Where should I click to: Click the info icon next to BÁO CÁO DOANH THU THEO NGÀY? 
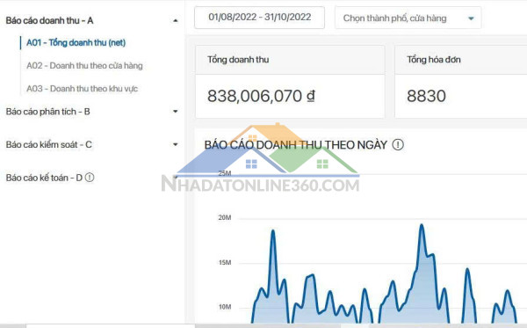pos(398,145)
